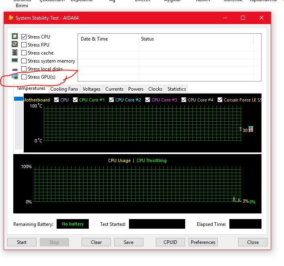Uncheck the CPU Core #4 graph checkbox
This screenshot has height=266, width=284.
click(x=184, y=100)
